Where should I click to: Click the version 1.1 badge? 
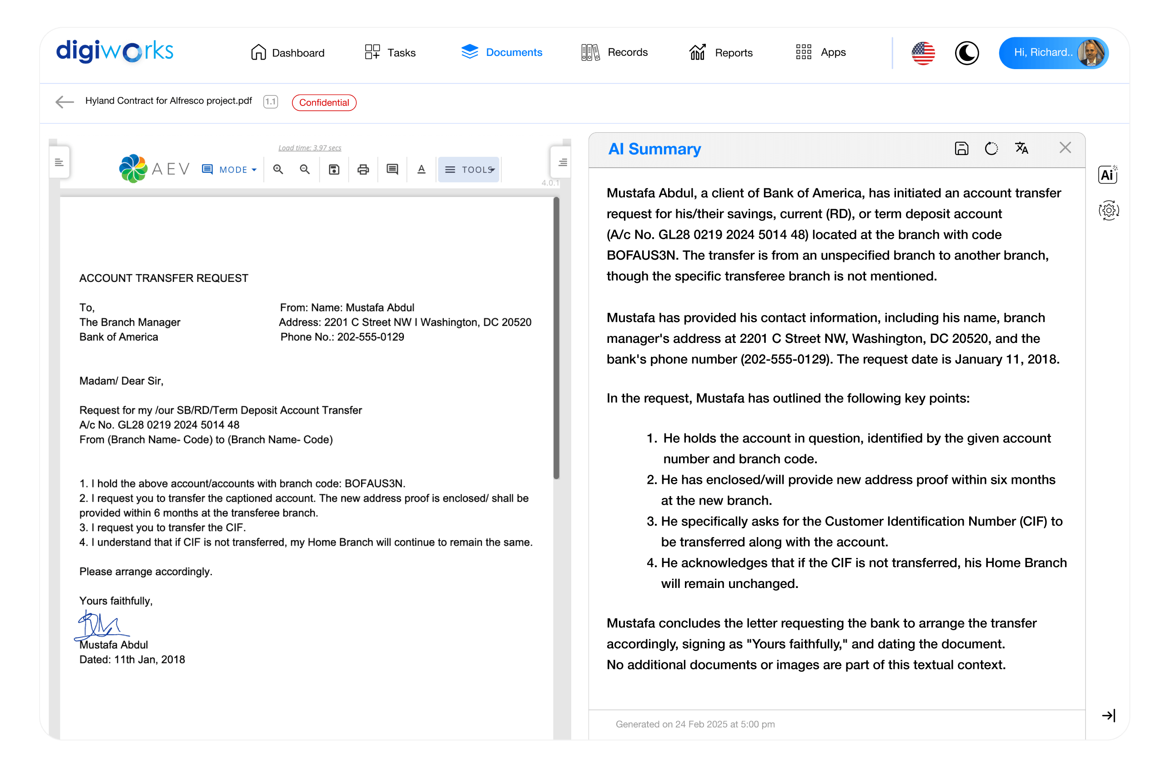click(x=270, y=102)
